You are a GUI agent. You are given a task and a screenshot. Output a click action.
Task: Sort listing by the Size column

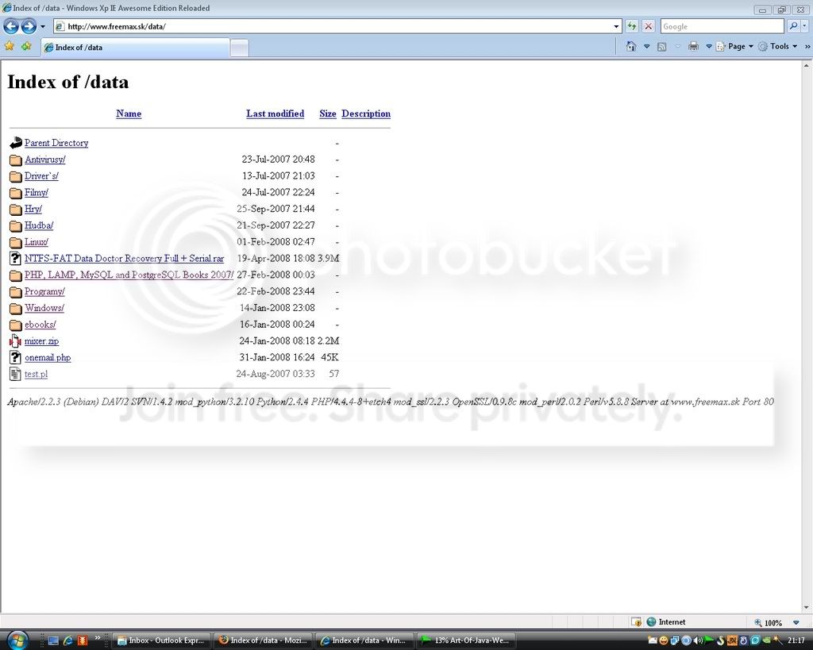click(x=328, y=113)
